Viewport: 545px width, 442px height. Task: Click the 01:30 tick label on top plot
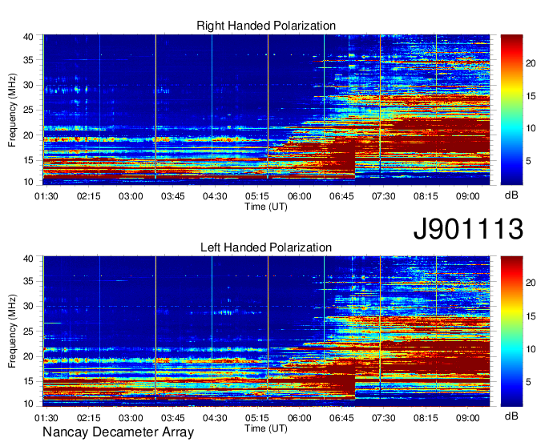coord(46,196)
